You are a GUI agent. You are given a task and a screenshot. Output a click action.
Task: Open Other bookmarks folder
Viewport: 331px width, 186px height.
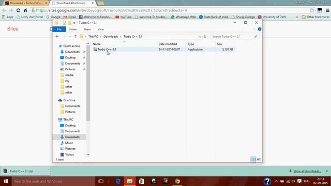315,17
